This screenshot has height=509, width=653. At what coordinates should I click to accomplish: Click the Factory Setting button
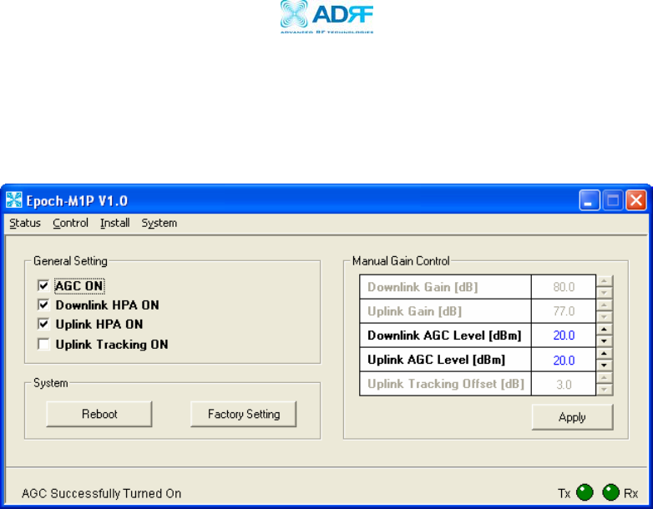(244, 414)
